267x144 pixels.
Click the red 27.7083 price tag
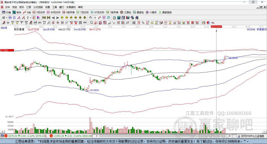7,50
